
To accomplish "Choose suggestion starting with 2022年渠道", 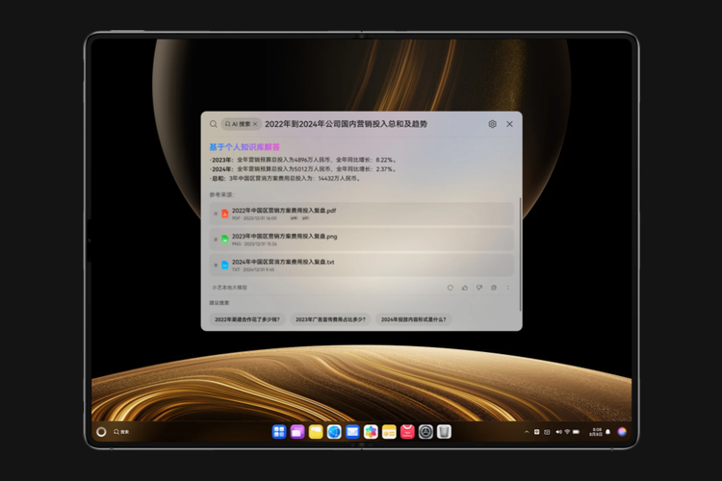I will pos(247,319).
